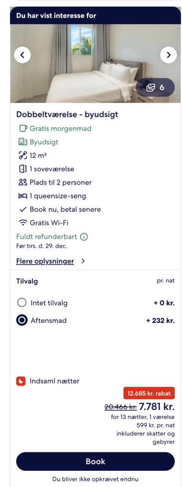Screen dimensions: 182x487
Task: Click the bed icon for queensize-seng
Action: pyautogui.click(x=23, y=196)
